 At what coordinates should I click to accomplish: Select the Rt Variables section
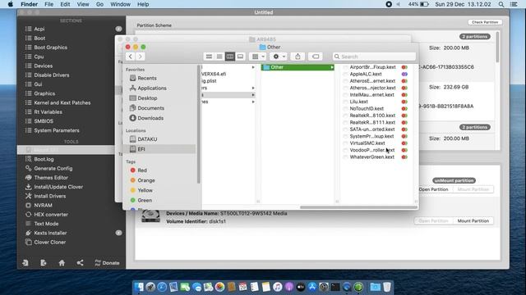[48, 112]
